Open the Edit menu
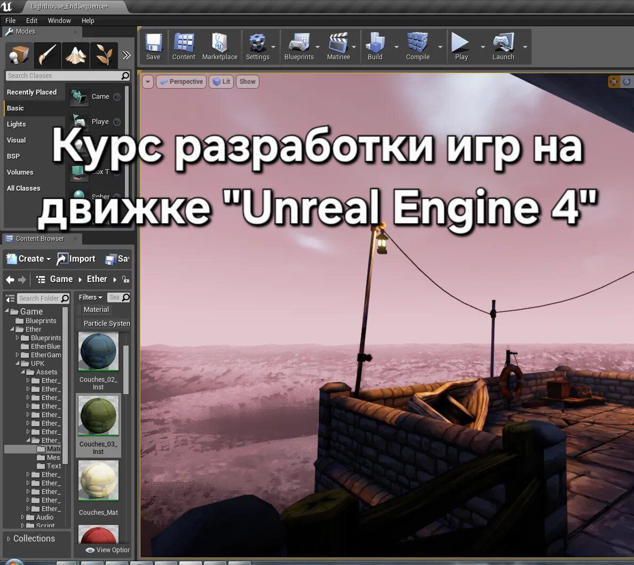Screen dimensions: 634x565 (x=31, y=21)
